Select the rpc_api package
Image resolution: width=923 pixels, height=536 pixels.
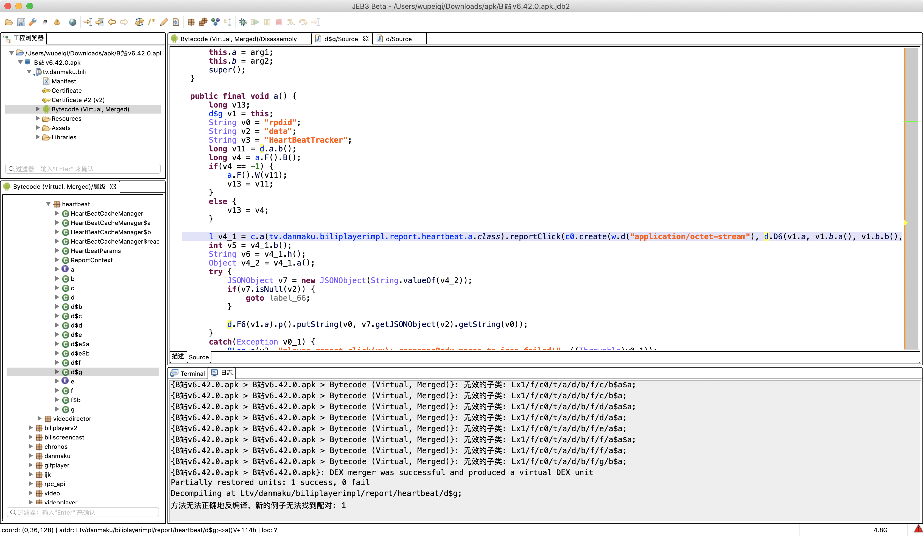[x=55, y=484]
